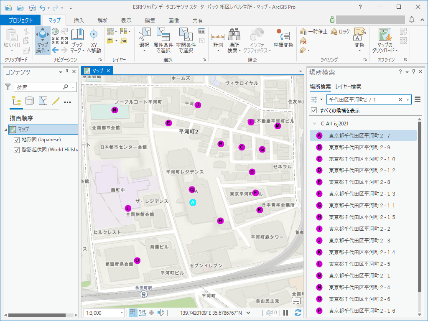Screen dimensions: 428x321
Task: Select the Map Explore (マップ操作) tool
Action: pyautogui.click(x=42, y=35)
